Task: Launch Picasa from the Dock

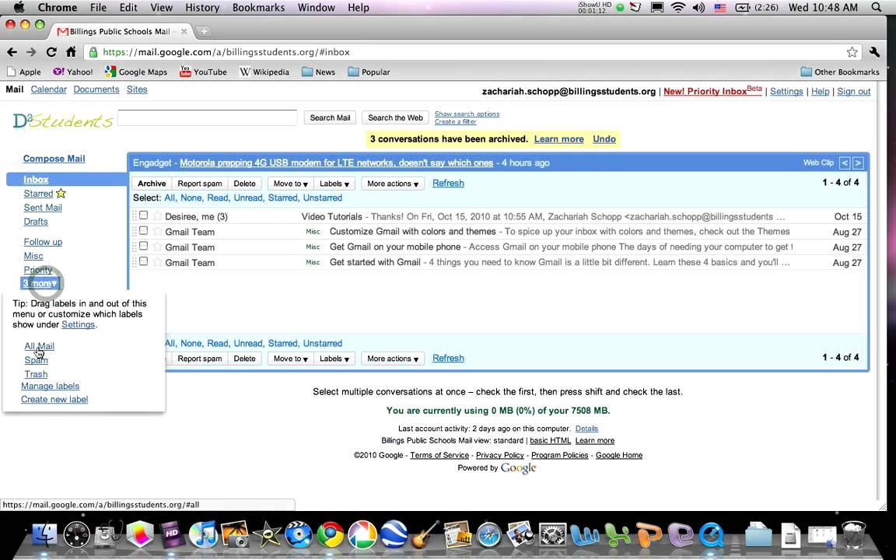Action: [362, 535]
